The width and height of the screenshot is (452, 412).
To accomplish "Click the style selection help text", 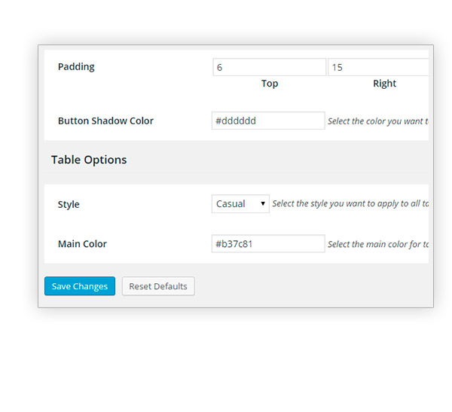I will (x=350, y=203).
